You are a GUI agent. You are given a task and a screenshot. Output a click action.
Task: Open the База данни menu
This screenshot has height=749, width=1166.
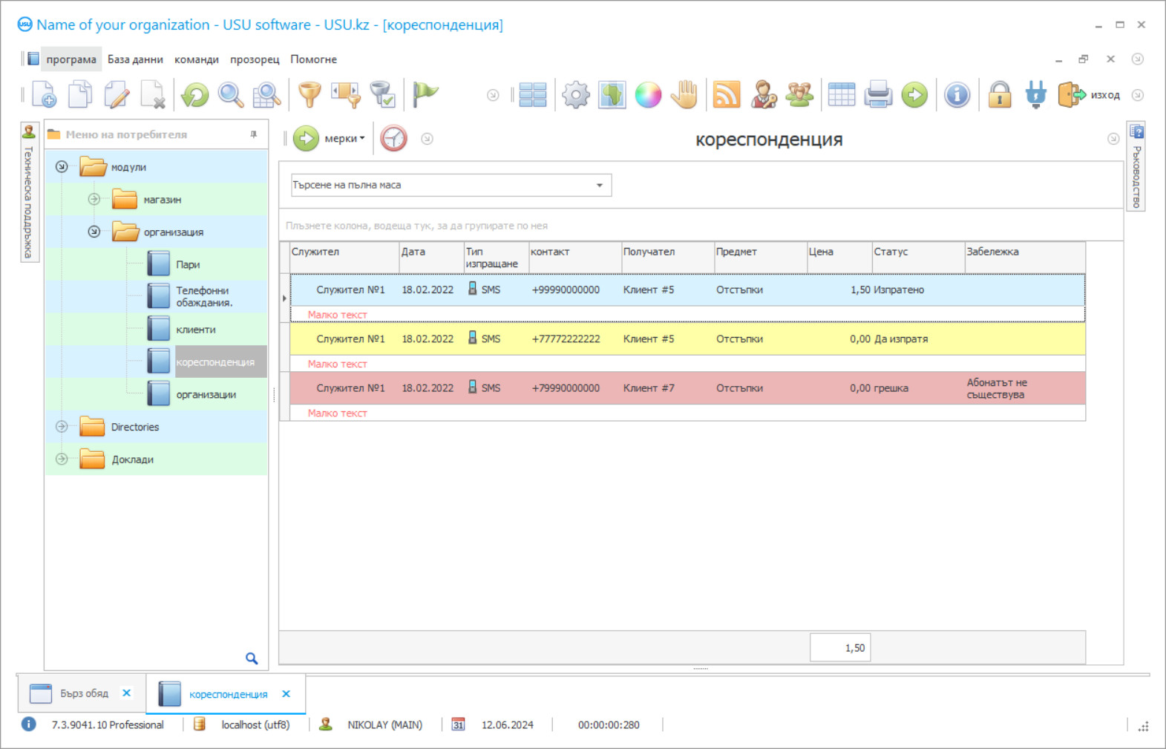[135, 59]
